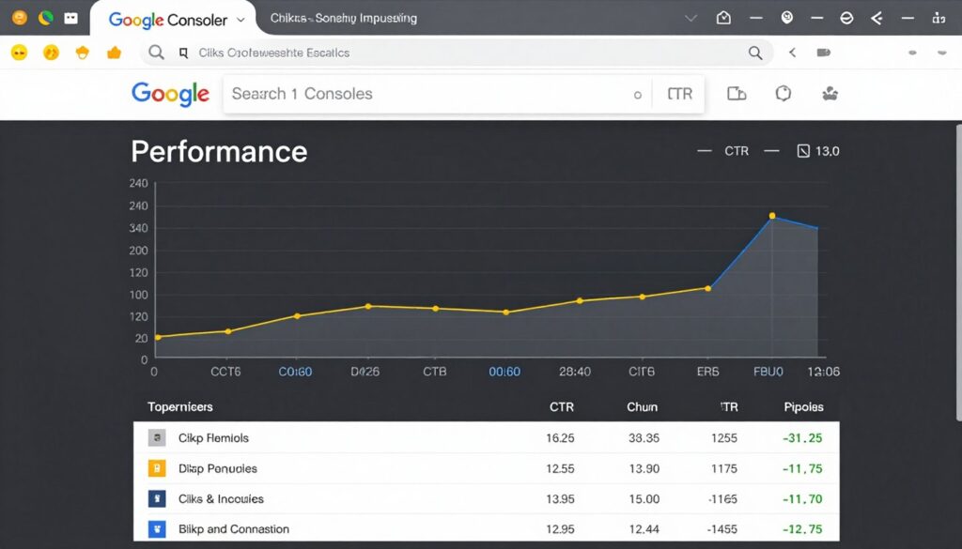Click the blue icon on the Biikp and Connastion row

(157, 528)
